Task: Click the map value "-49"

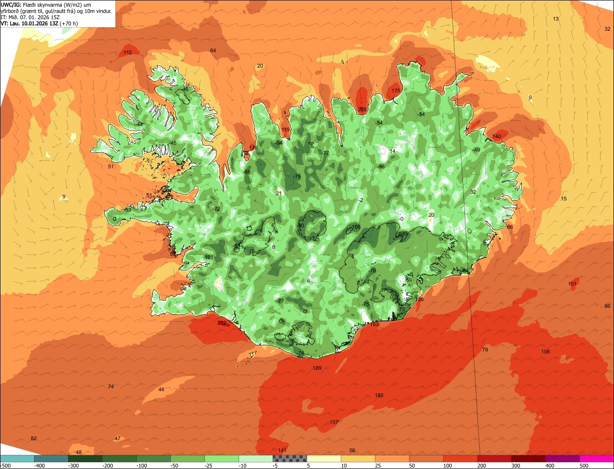Action: [x=476, y=150]
